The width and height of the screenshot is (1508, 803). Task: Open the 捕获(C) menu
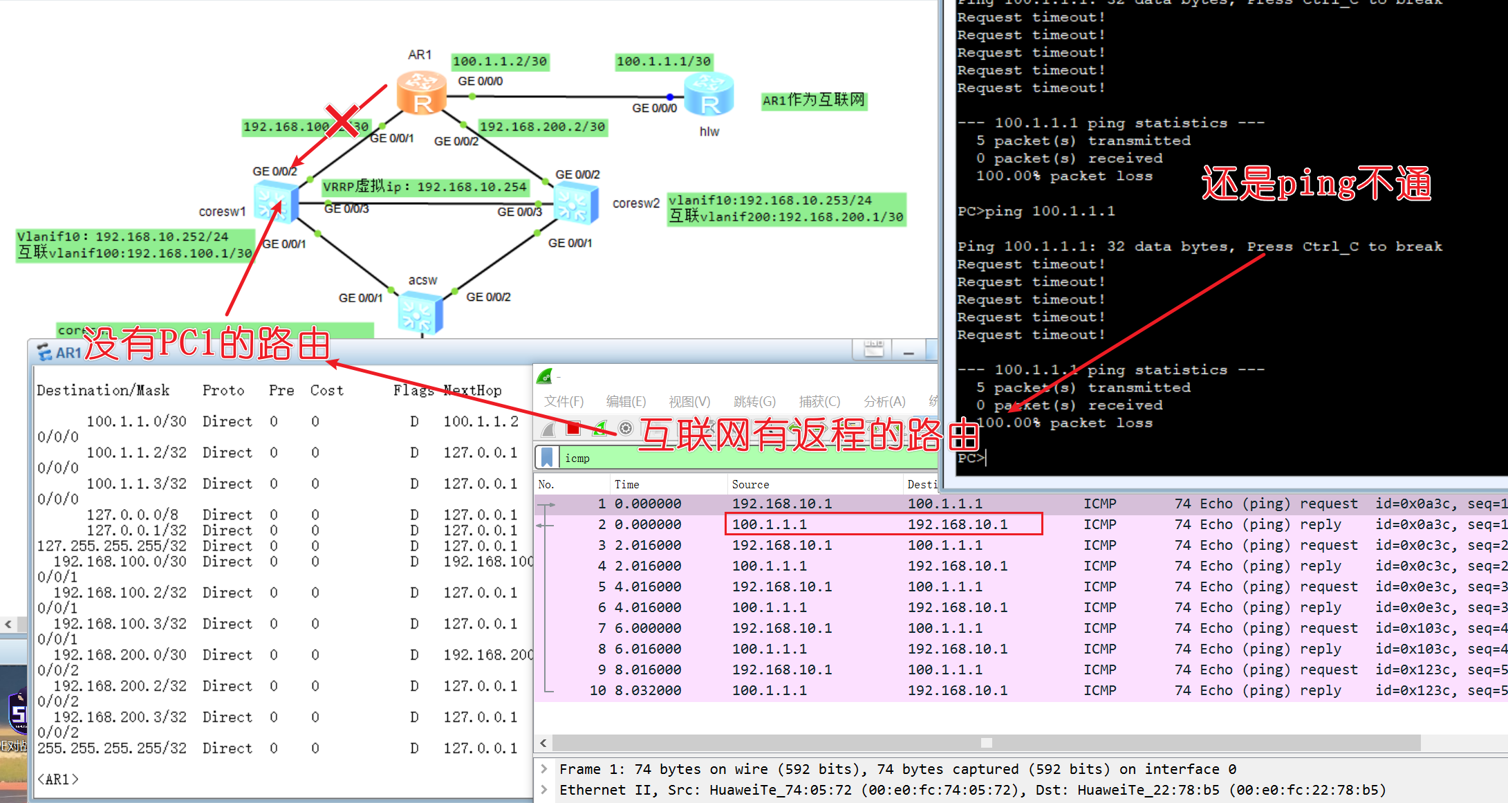pyautogui.click(x=819, y=402)
